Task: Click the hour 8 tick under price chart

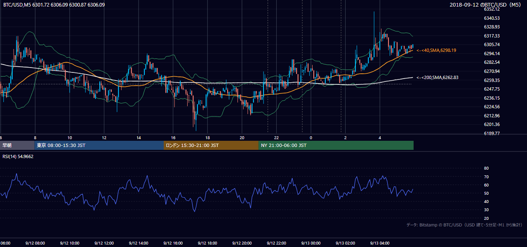Action: pos(35,138)
